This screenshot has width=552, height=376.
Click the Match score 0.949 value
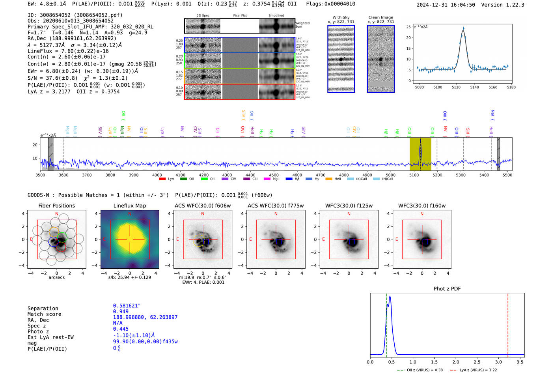tap(121, 311)
